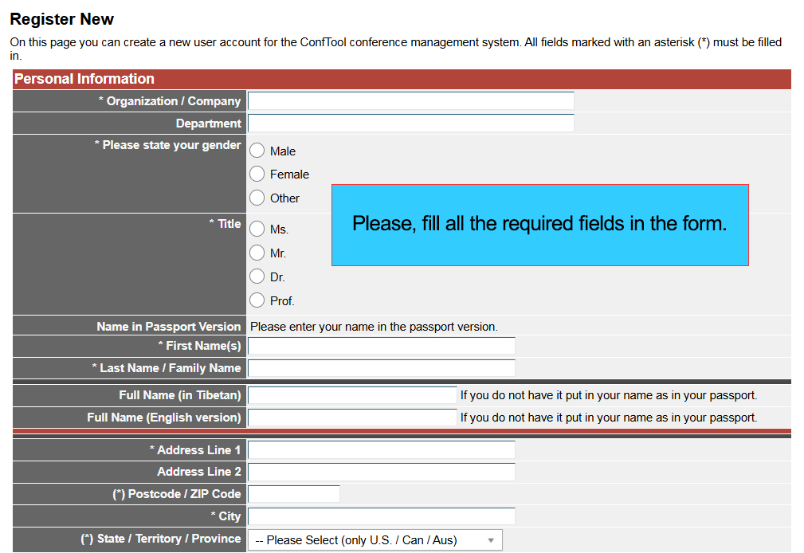The width and height of the screenshot is (804, 553).
Task: Focus the Full Name (in Tibetan) field
Action: click(x=352, y=395)
